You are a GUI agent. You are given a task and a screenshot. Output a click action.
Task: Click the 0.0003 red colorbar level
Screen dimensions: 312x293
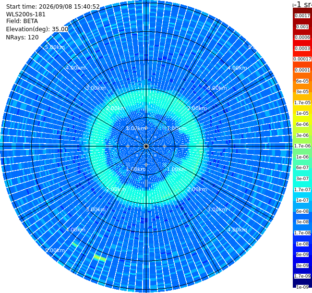click(x=302, y=49)
